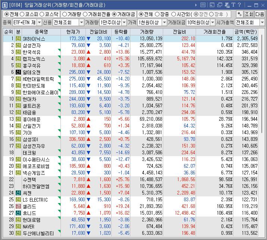Click the 경 warning badge for 셀리드
The image size is (267, 240).
pyautogui.click(x=18, y=206)
